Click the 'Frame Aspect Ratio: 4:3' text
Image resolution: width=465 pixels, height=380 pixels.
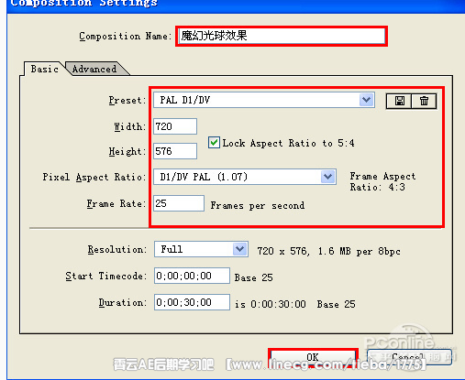coord(382,181)
